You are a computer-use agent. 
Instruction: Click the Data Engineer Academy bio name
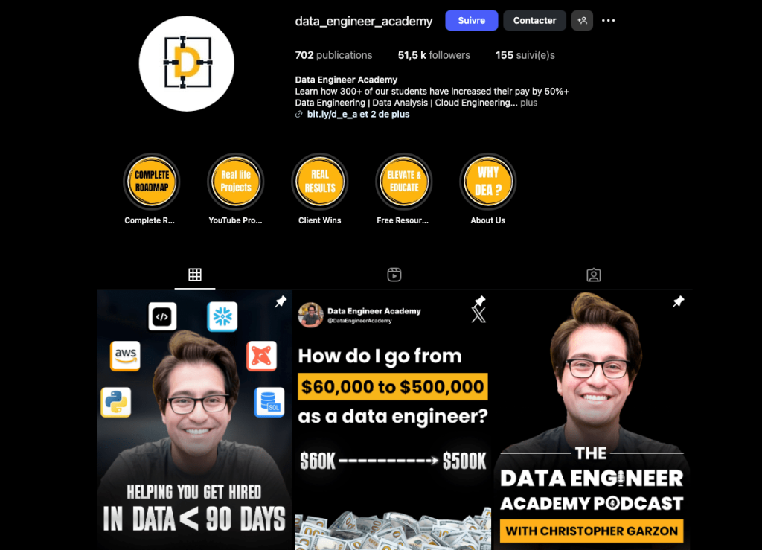click(x=346, y=80)
